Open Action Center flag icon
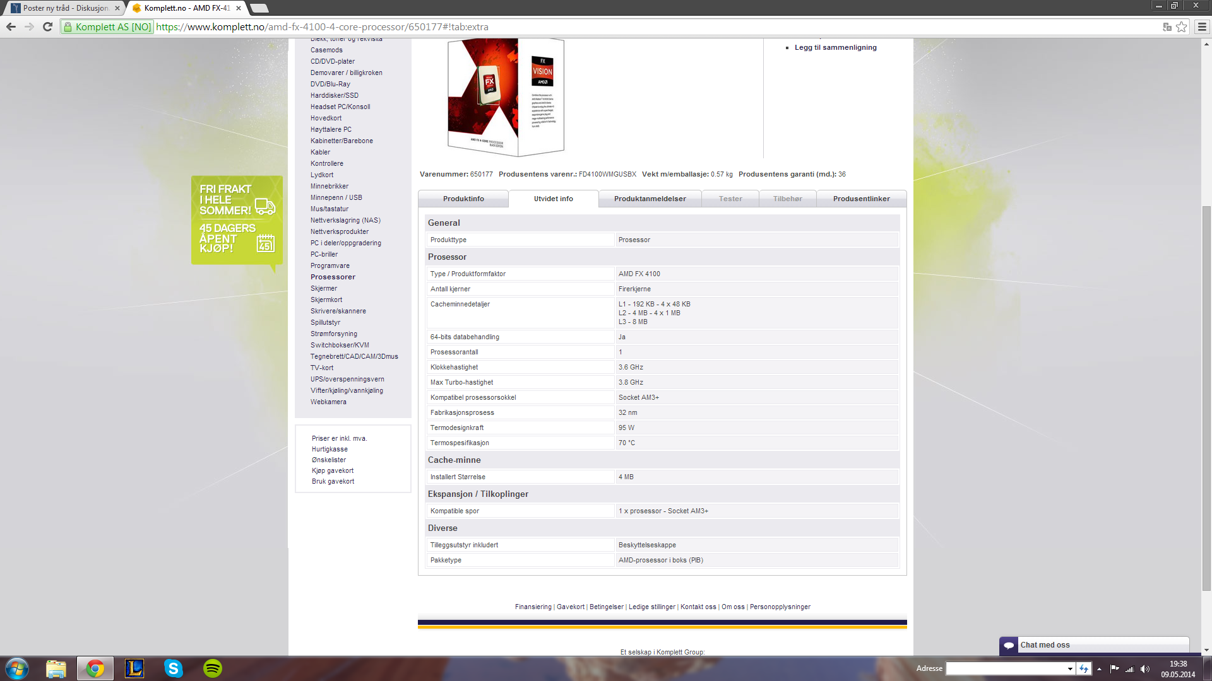 (x=1114, y=669)
